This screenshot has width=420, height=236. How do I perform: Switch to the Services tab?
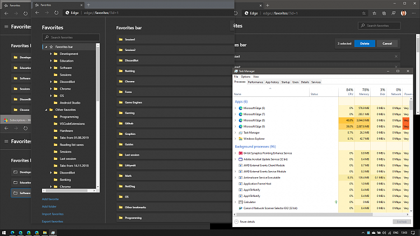click(x=316, y=82)
